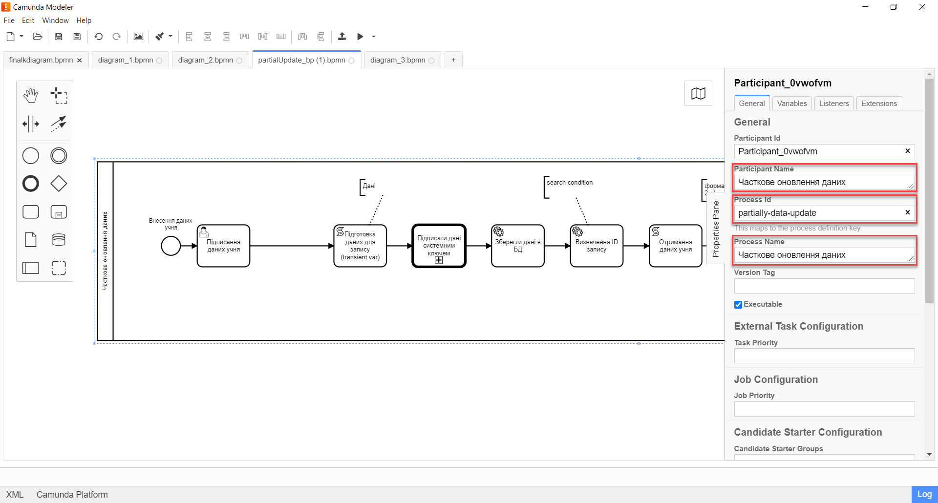Switch to the XML view
This screenshot has width=938, height=503.
[x=15, y=494]
